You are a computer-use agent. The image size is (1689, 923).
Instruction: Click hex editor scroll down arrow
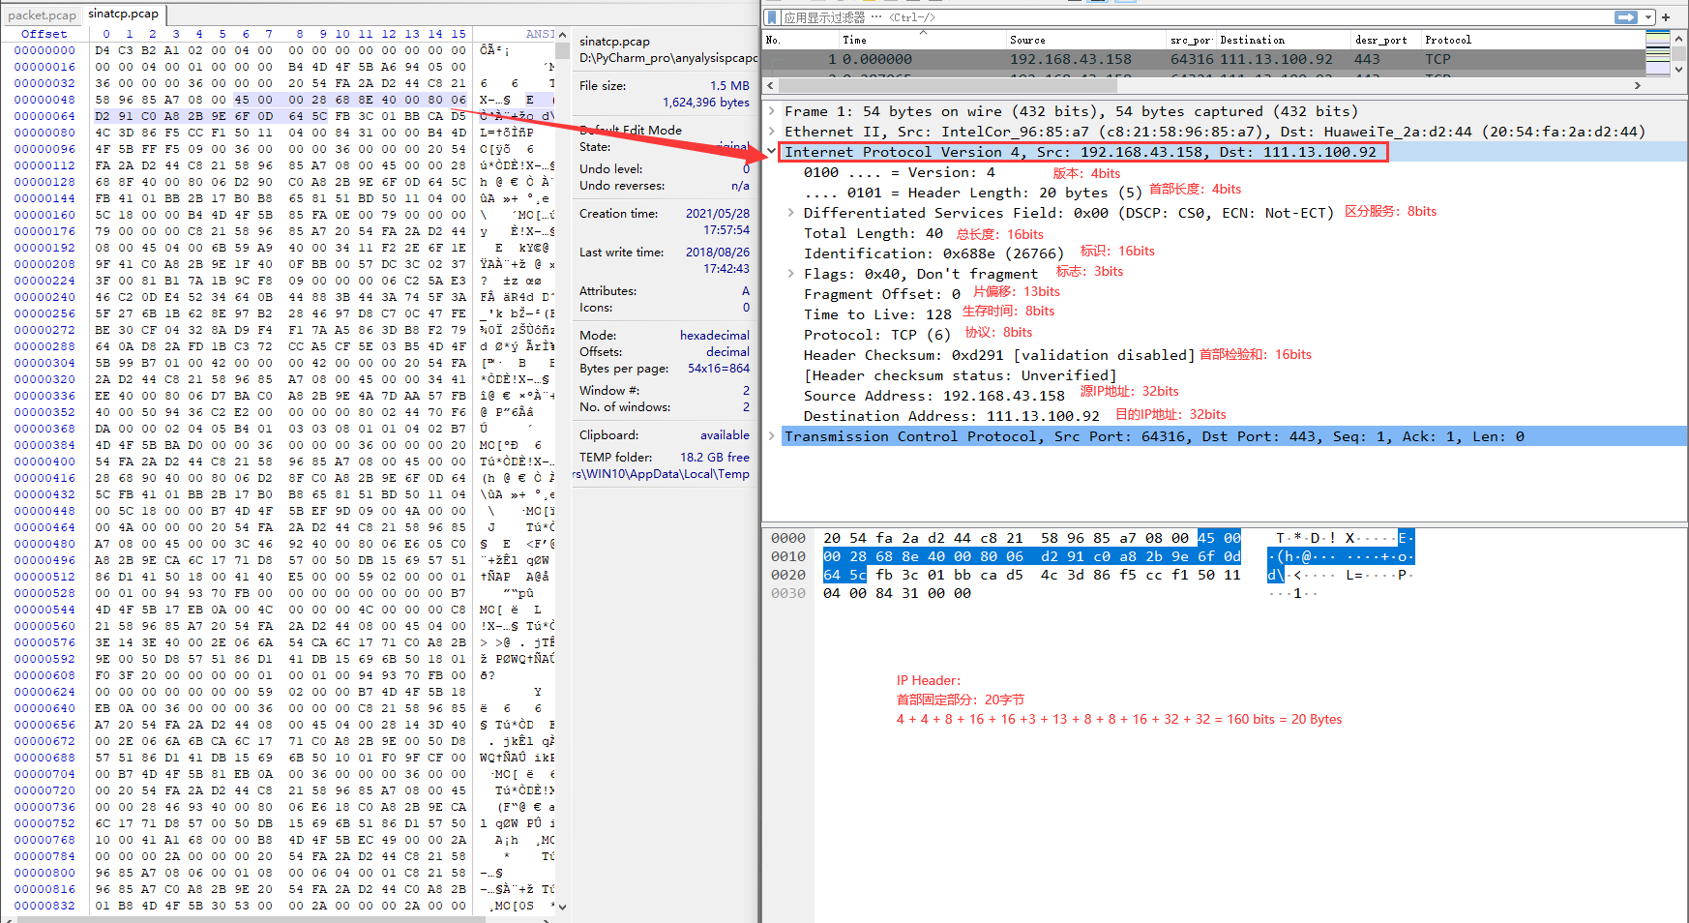tap(562, 908)
